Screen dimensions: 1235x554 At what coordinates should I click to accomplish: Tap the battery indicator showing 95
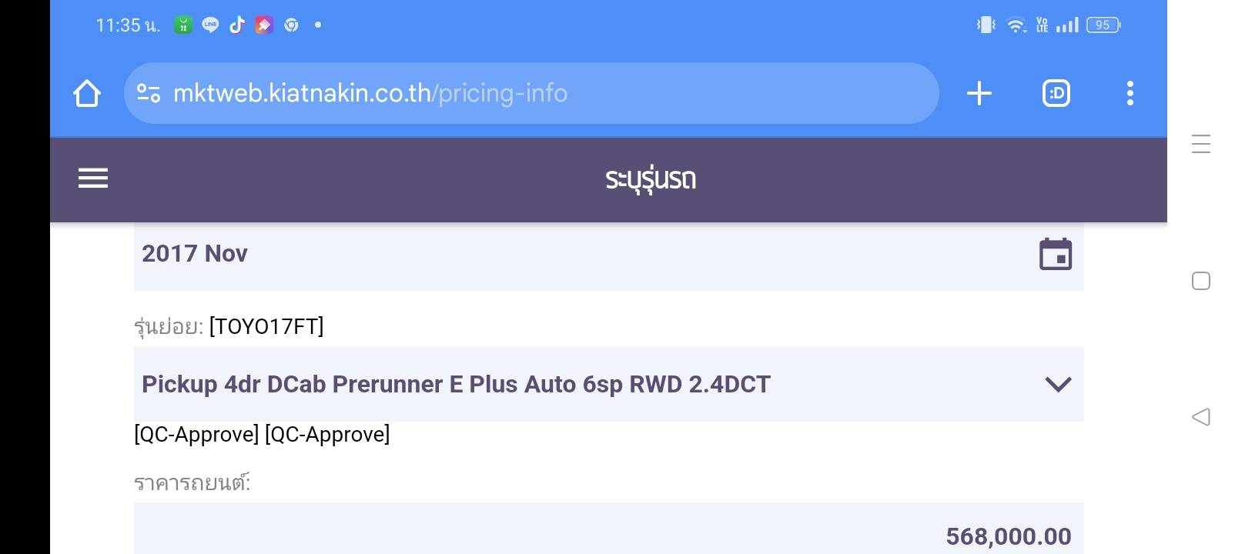[1103, 25]
